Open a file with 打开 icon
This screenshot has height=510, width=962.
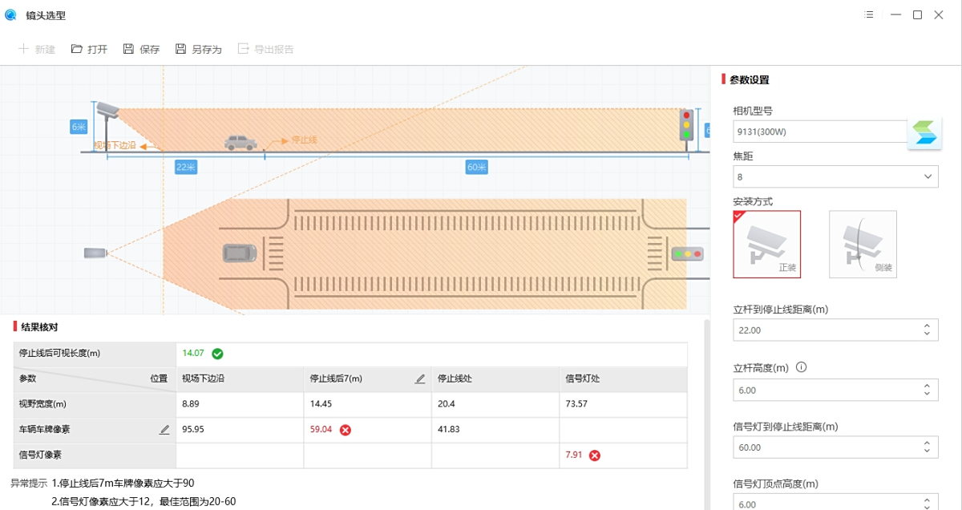[77, 49]
